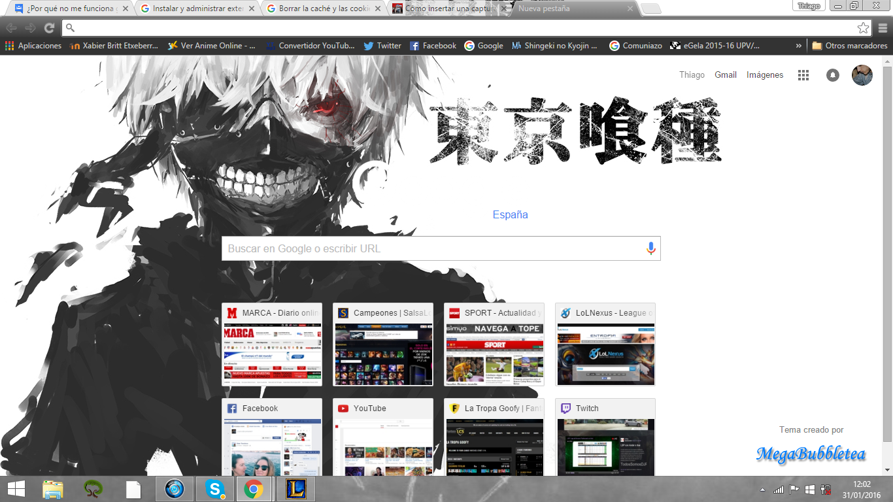Select the Nueva pestaña tab

click(x=575, y=8)
